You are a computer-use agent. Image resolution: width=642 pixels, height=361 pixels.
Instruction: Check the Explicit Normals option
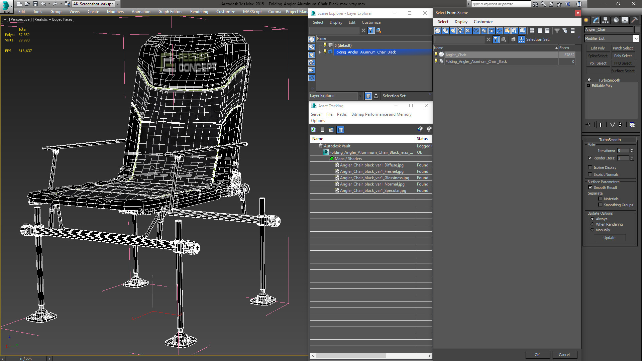click(x=590, y=174)
